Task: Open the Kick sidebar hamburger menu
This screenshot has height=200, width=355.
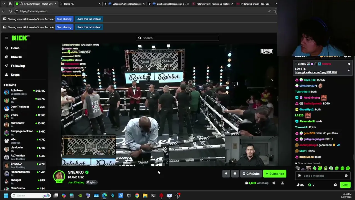Action: click(7, 38)
